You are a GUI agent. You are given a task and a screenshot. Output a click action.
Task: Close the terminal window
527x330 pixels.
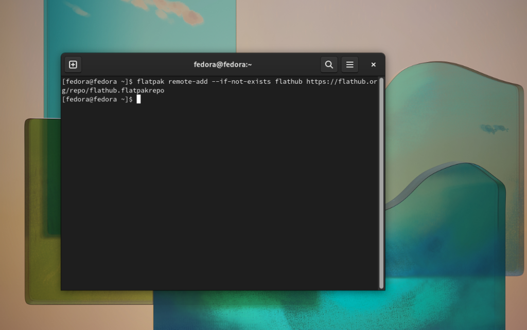tap(374, 64)
